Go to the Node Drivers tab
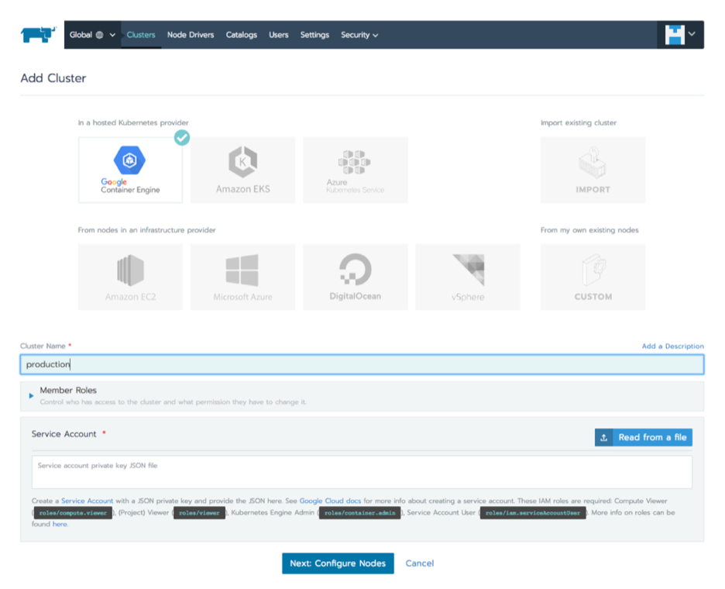The image size is (725, 589). pos(191,34)
